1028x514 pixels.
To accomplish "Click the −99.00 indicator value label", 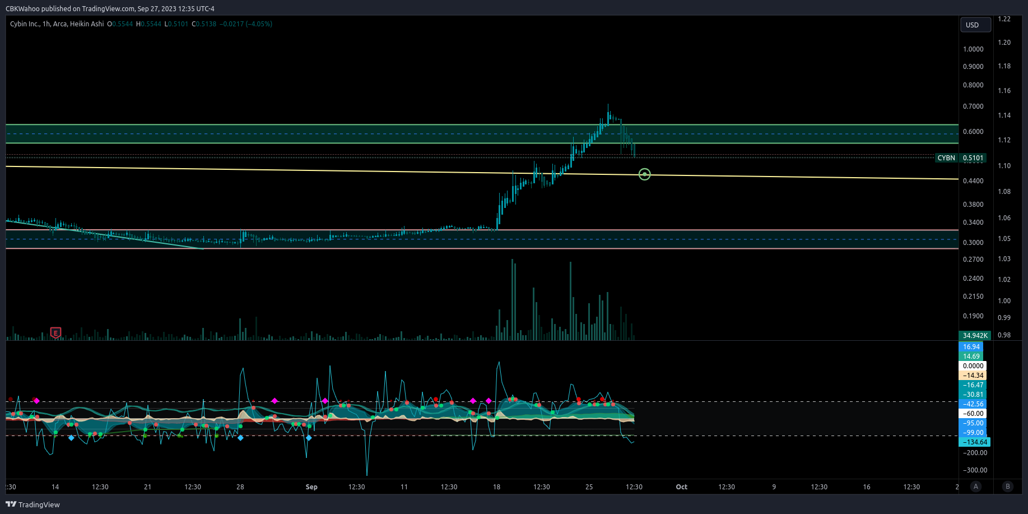I will [973, 433].
